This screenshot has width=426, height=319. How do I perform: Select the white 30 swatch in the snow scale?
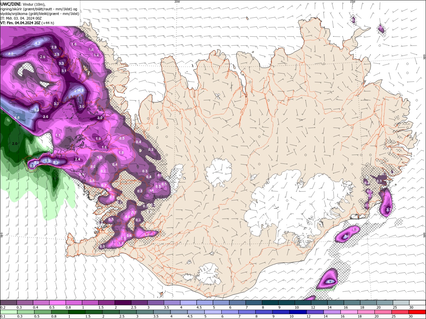point(417,303)
